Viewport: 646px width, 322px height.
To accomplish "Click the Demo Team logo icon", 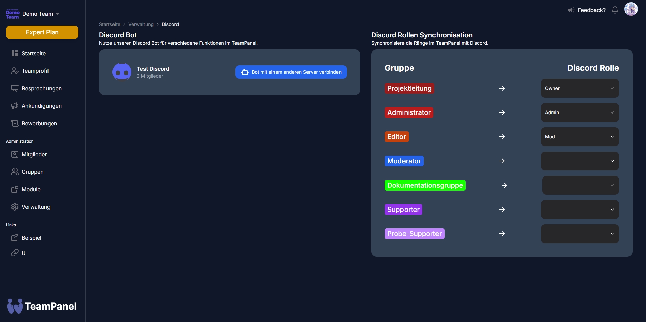I will pos(12,14).
